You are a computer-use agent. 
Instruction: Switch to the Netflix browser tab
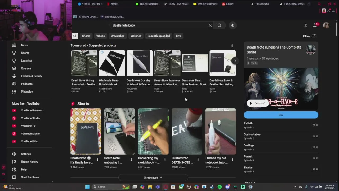click(114, 4)
